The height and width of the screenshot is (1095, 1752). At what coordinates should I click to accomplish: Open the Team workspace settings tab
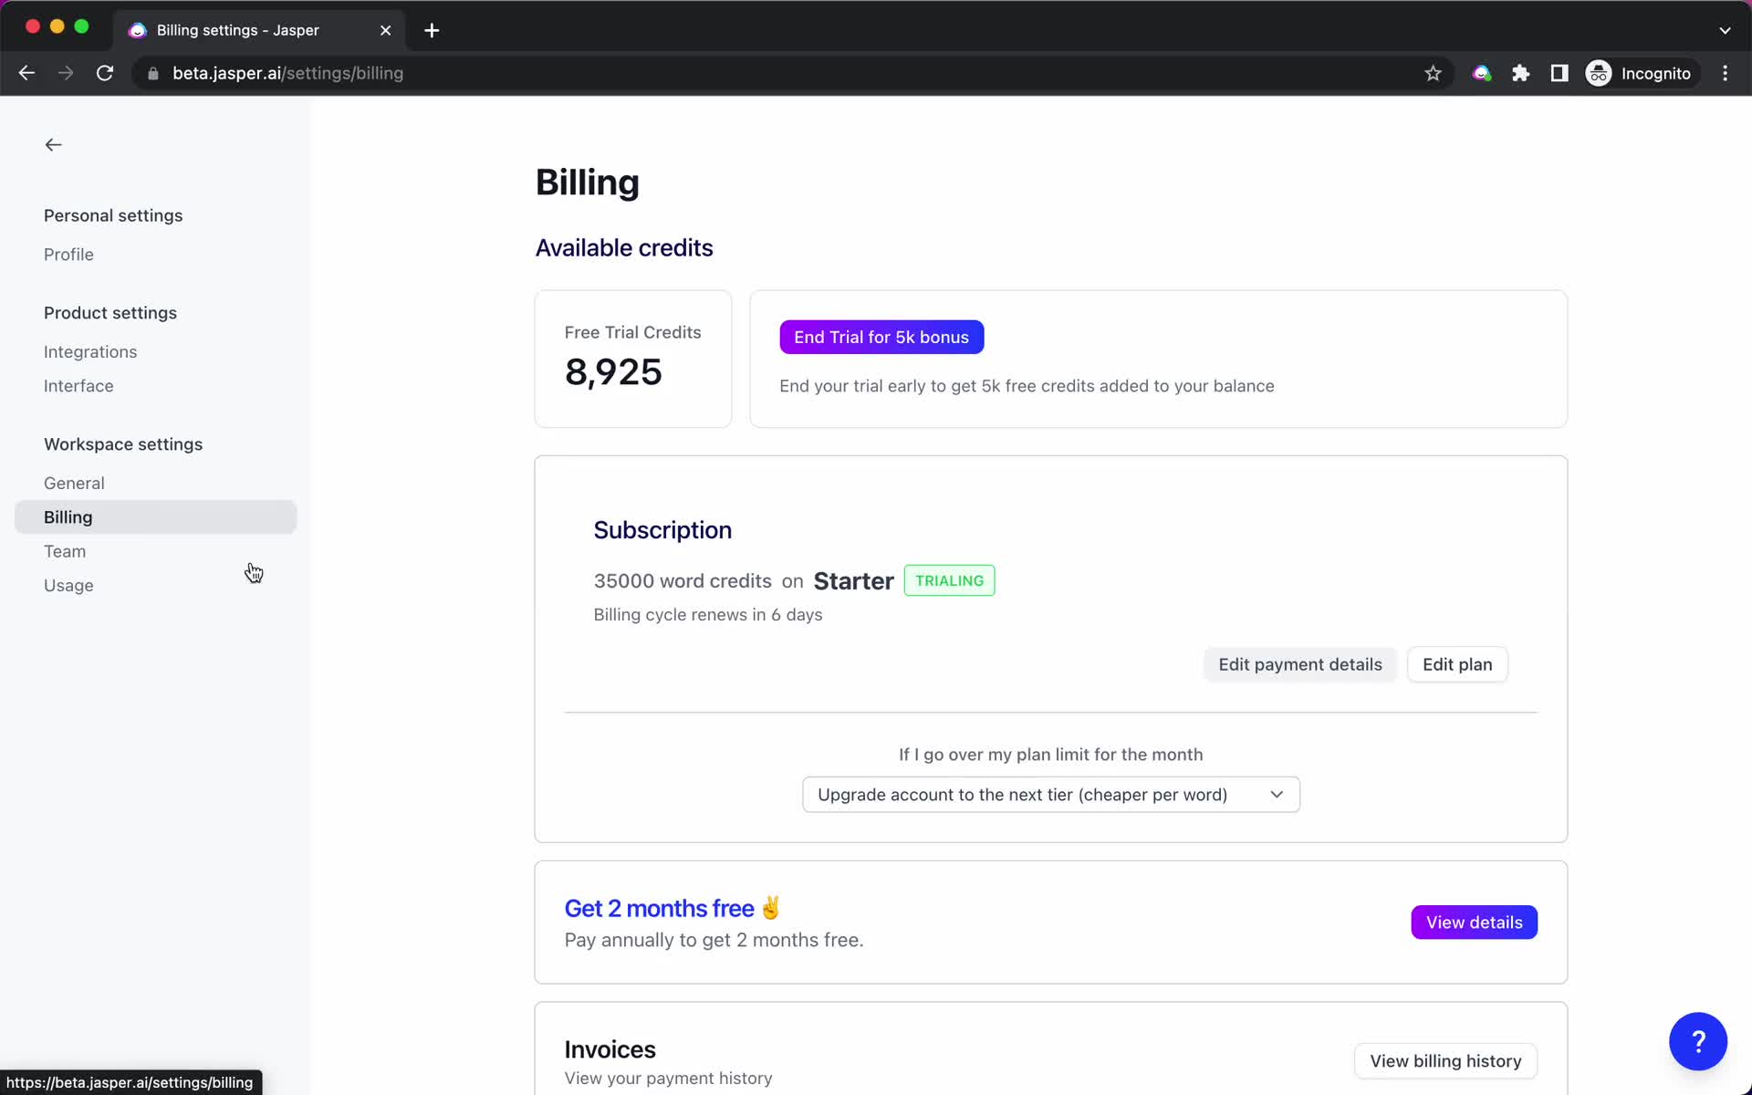pos(64,550)
